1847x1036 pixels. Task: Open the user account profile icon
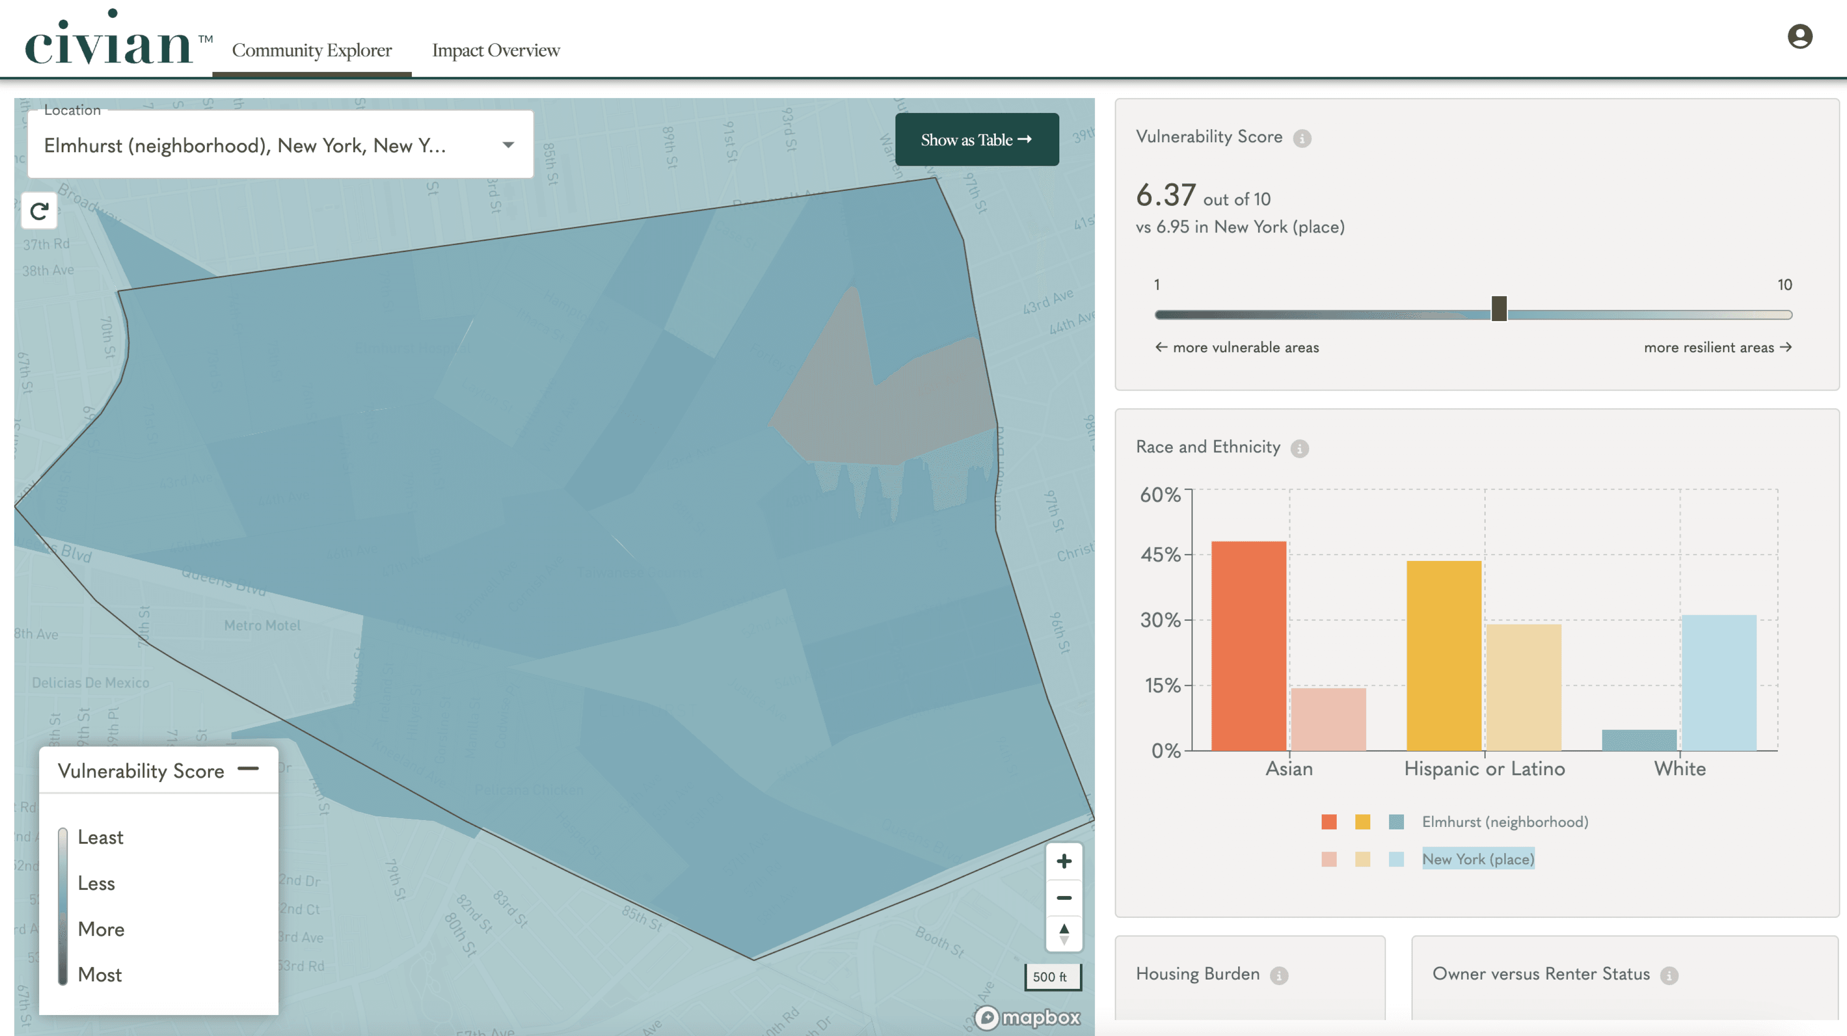tap(1800, 36)
